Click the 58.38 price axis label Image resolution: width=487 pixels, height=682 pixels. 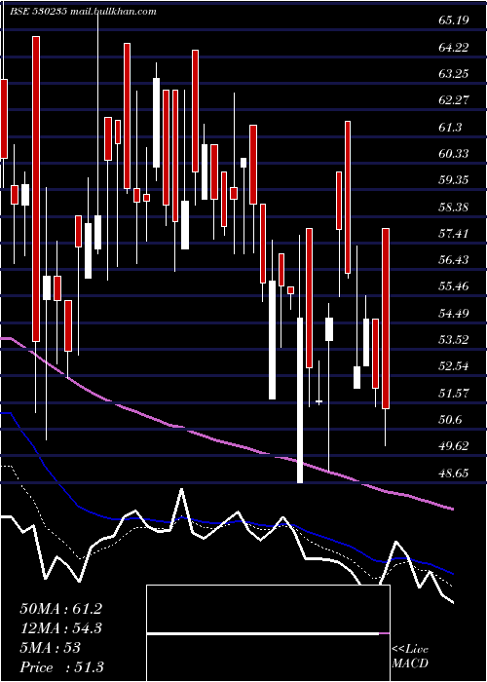coord(454,207)
